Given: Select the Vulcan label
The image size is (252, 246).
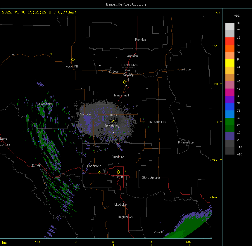Looking at the screenshot, I should 159,231.
